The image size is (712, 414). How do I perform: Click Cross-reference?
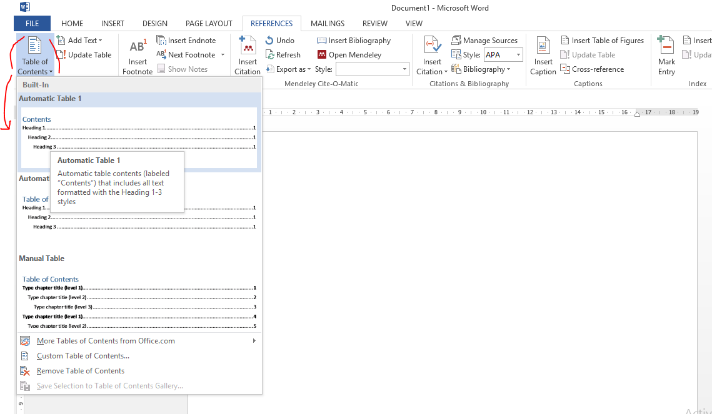click(593, 69)
